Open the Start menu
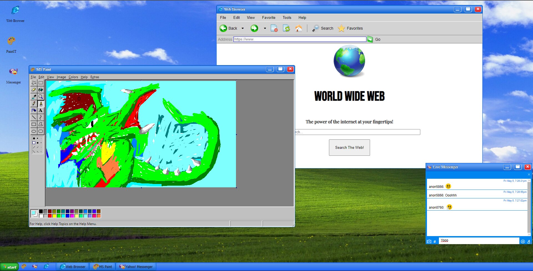Viewport: 533px width, 271px height. click(x=10, y=267)
